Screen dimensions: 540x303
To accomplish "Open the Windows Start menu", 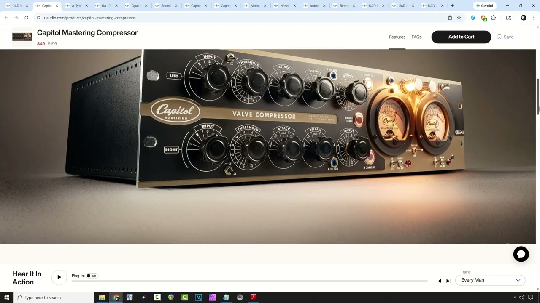I will tap(6, 298).
